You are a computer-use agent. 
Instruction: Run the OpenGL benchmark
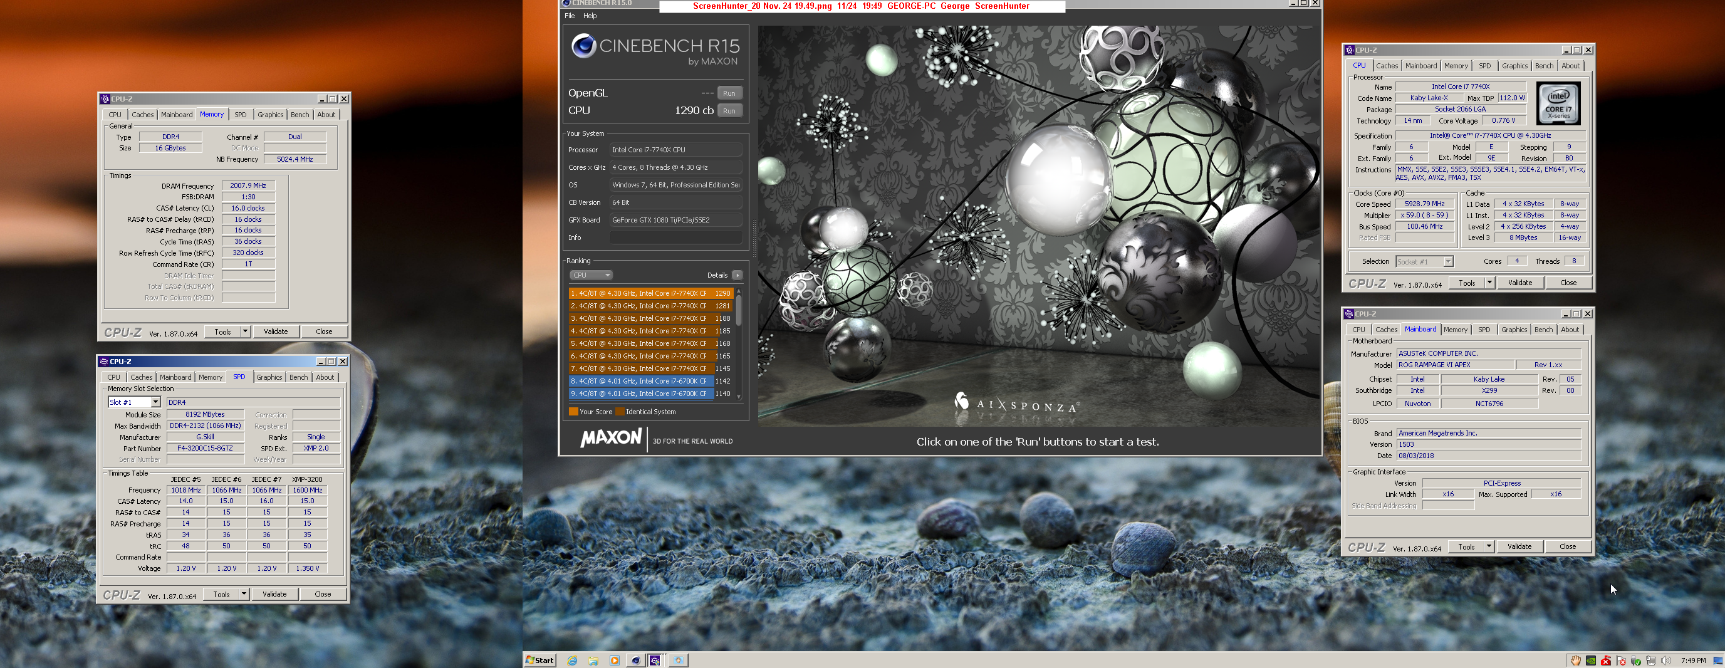pos(729,93)
